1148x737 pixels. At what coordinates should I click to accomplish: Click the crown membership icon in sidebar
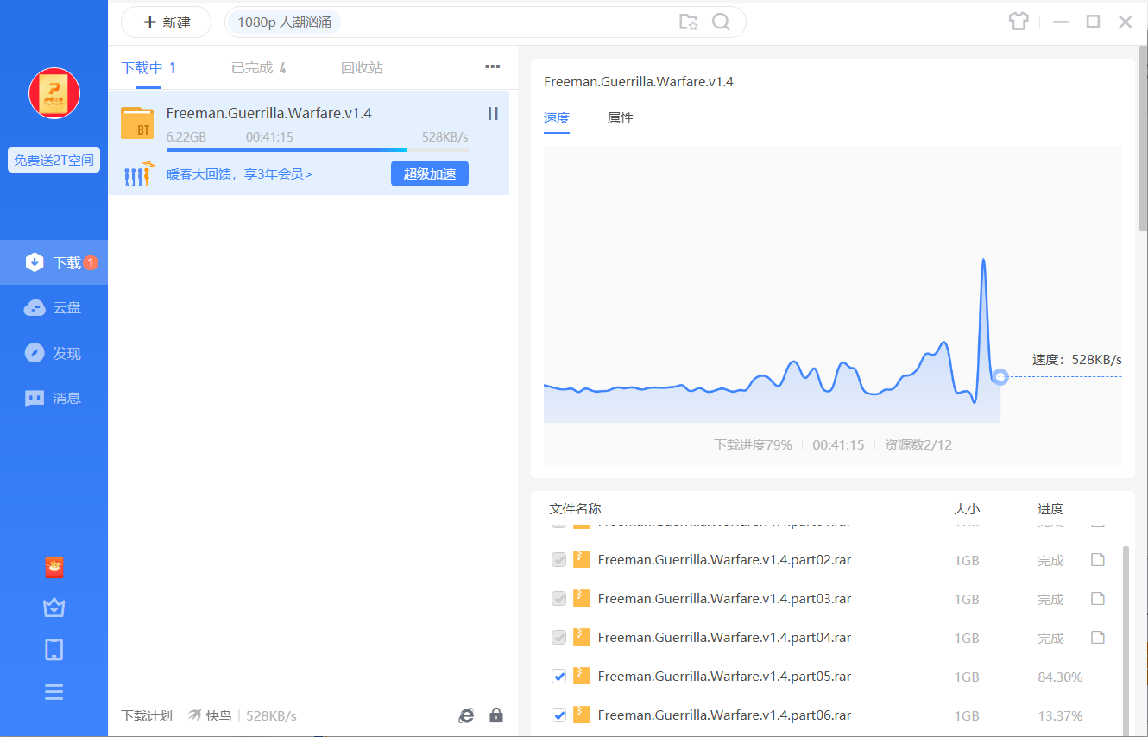click(54, 608)
